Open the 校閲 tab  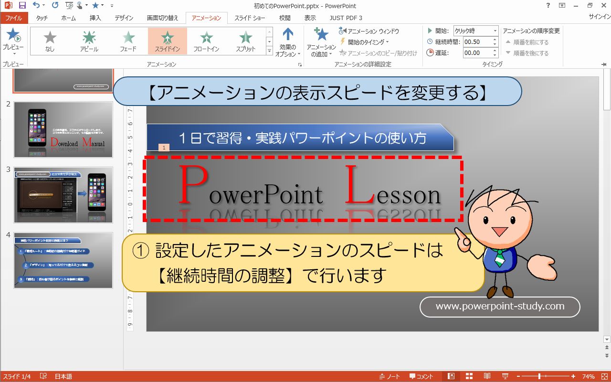click(x=285, y=18)
